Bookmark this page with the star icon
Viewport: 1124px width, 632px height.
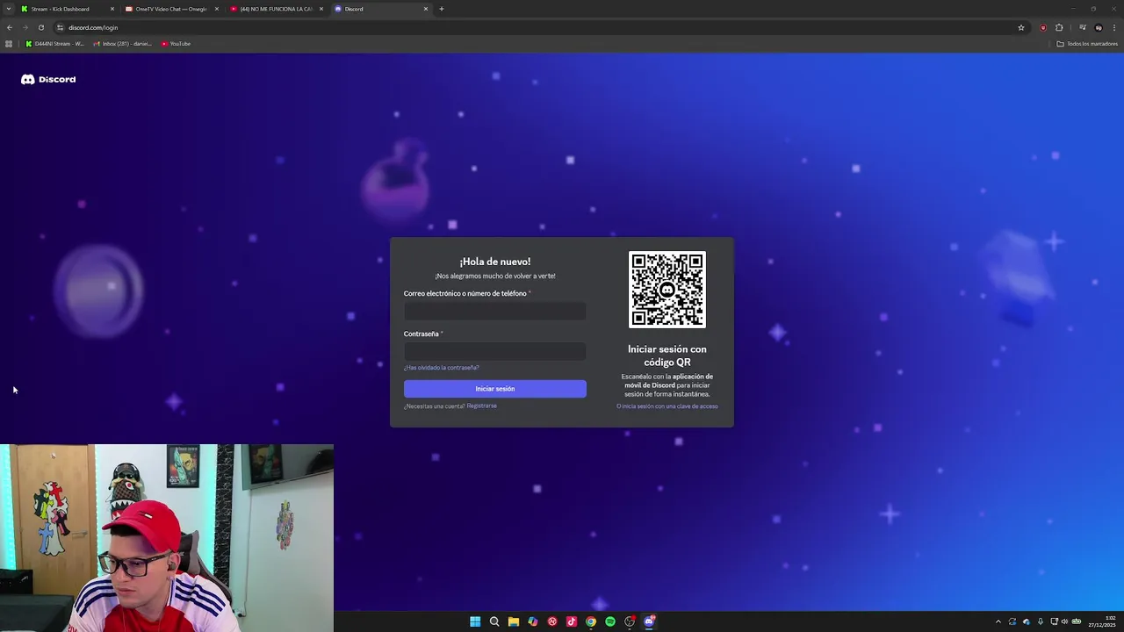coord(1021,27)
